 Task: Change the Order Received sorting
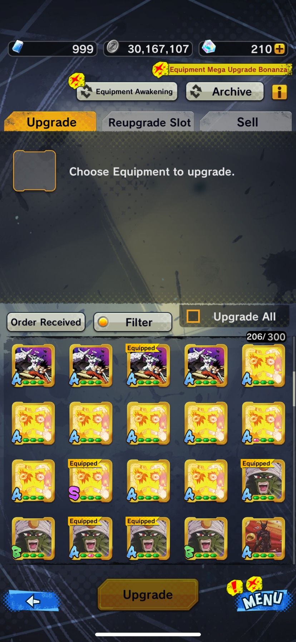click(46, 322)
